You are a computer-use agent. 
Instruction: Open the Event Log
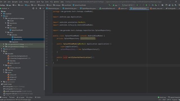point(162,97)
